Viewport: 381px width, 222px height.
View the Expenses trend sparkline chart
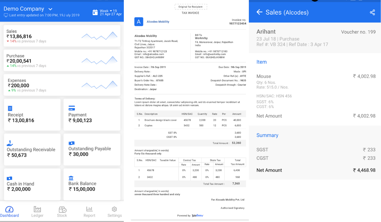tap(99, 84)
